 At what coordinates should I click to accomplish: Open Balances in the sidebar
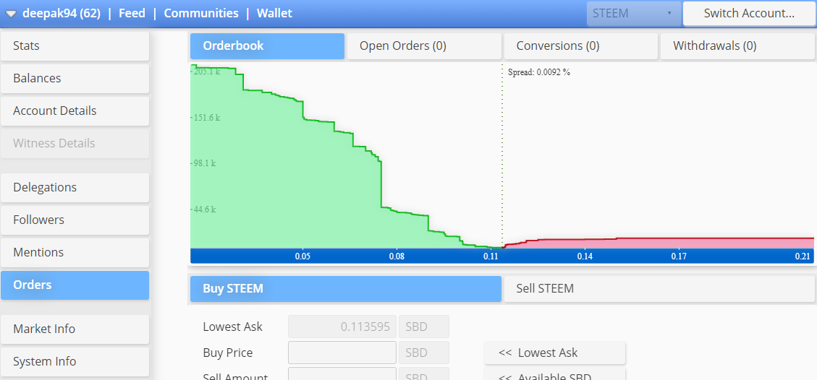(75, 79)
